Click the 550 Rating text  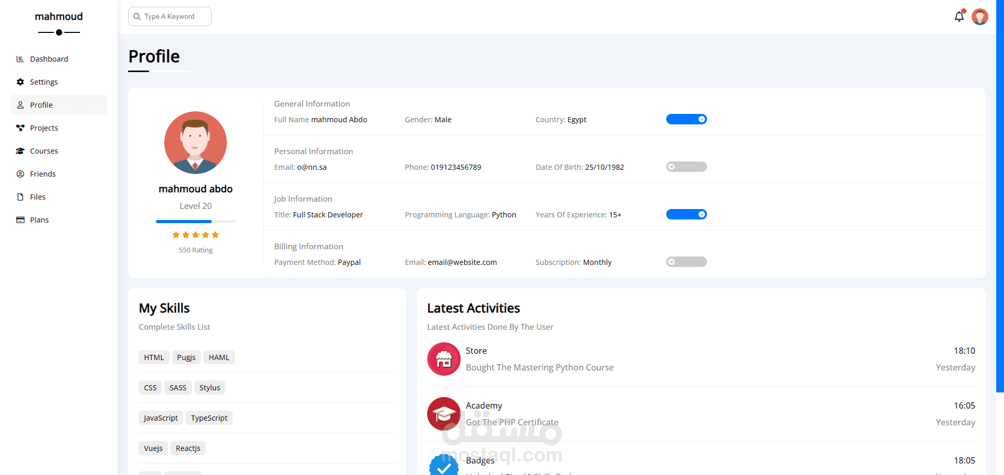[x=196, y=250]
